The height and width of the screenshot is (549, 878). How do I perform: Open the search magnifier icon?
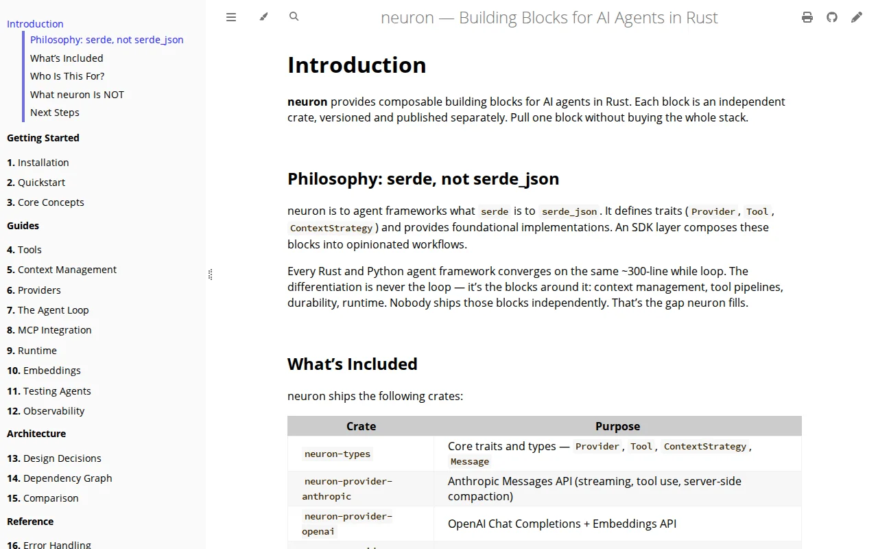click(x=294, y=16)
